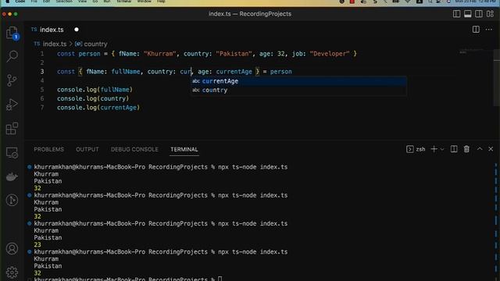Click the unsaved dot on index.ts tab

pos(77,30)
